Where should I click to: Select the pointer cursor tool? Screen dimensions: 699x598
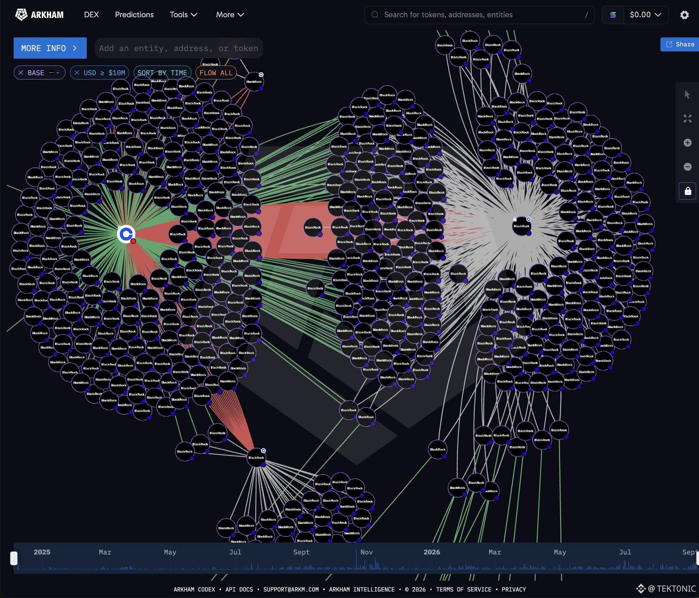coord(687,95)
